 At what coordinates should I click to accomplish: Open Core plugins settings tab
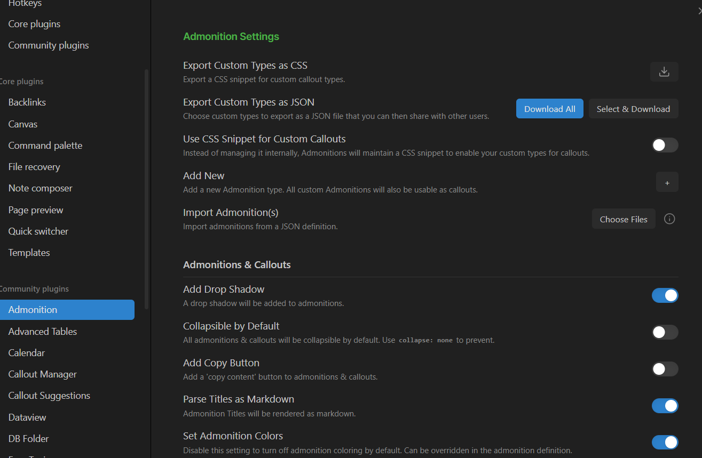click(x=34, y=24)
